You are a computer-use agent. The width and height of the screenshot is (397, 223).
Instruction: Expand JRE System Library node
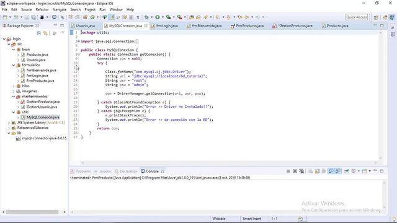[9, 123]
